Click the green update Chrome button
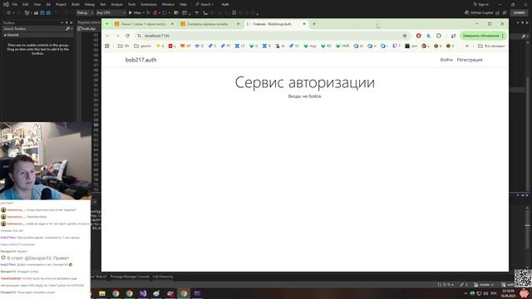Viewport: 532px width, 299px height. click(x=483, y=36)
